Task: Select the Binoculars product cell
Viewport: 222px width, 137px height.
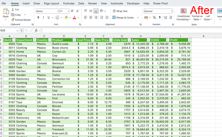Action: tap(64, 59)
